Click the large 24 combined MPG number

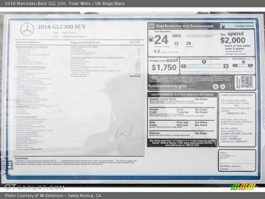(x=161, y=39)
